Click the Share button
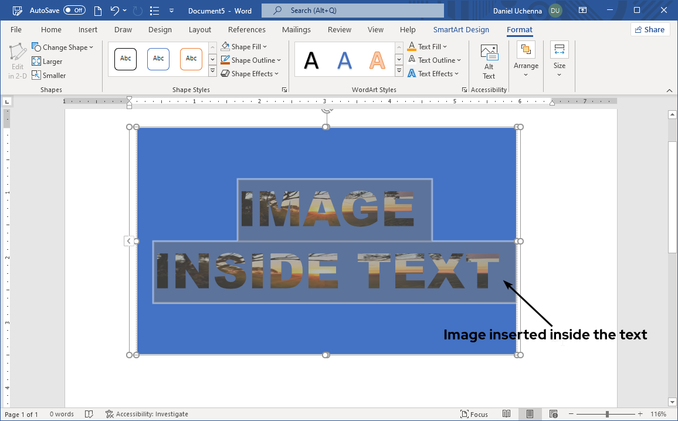The width and height of the screenshot is (678, 421). (x=650, y=29)
